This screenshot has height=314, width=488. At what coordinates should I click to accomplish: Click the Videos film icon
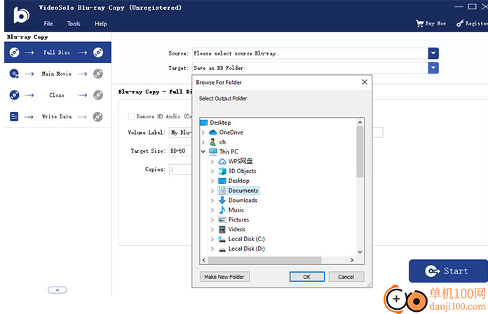tap(222, 229)
